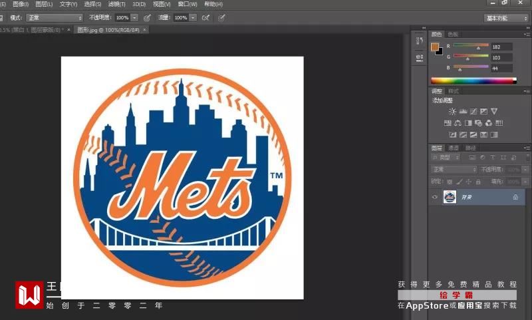Add a Gradient Map adjustment
The width and height of the screenshot is (532, 320).
click(x=494, y=134)
